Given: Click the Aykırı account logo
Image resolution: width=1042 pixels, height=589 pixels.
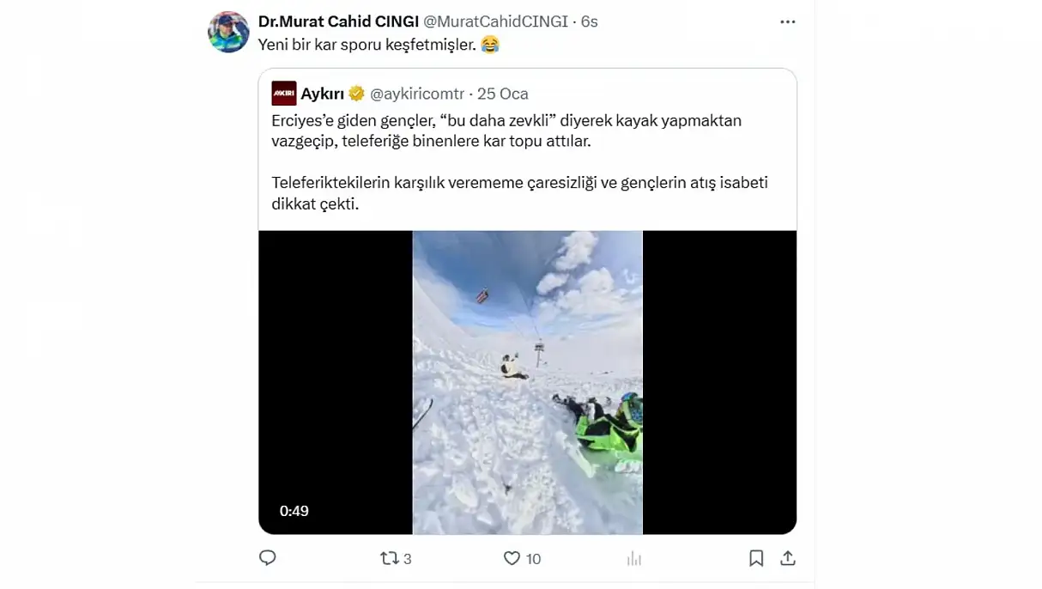Looking at the screenshot, I should [x=283, y=94].
